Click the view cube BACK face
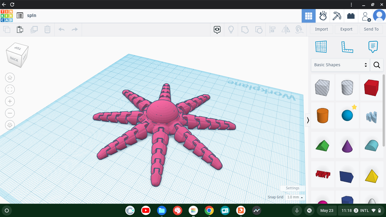 (x=14, y=59)
